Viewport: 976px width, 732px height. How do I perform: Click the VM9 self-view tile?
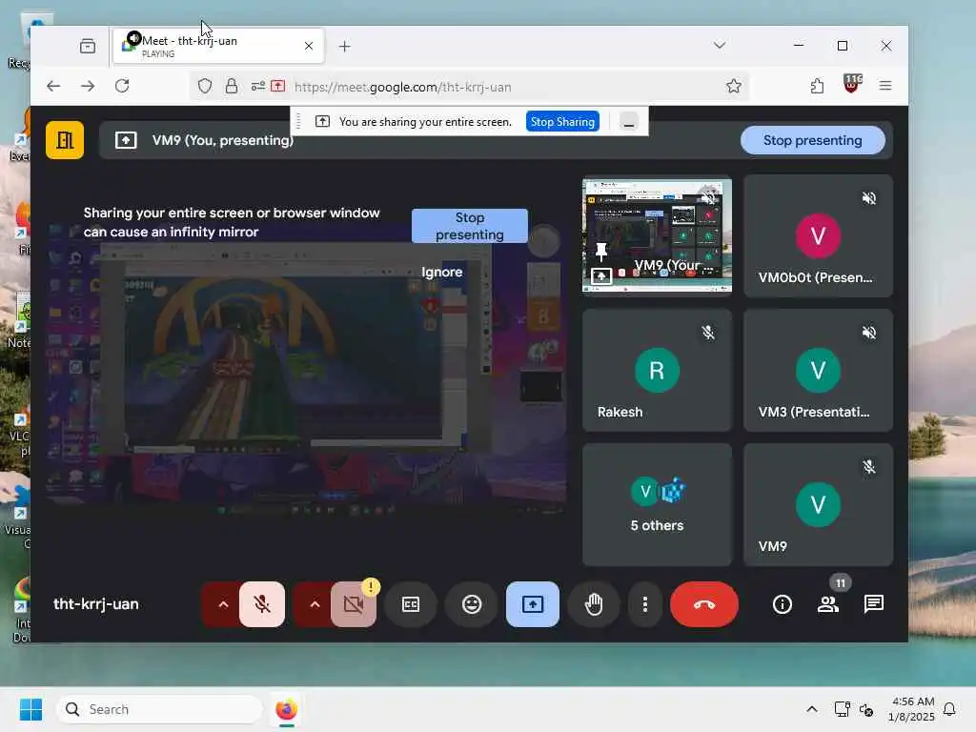[818, 505]
